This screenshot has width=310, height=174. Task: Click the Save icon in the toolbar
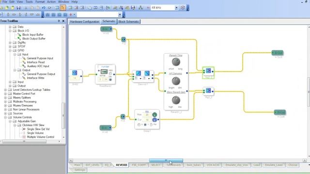click(18, 8)
